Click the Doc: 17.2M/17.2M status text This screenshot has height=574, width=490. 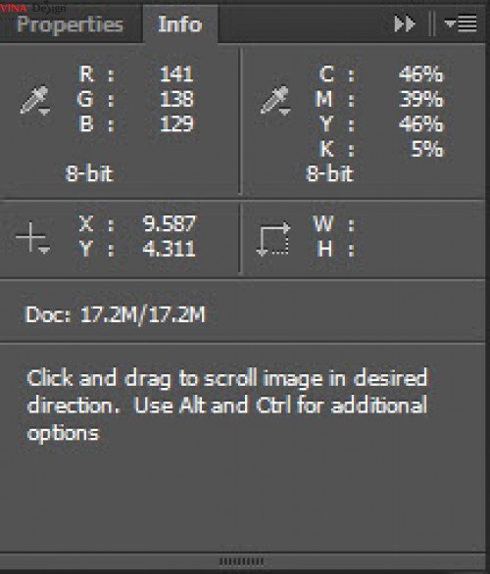116,314
